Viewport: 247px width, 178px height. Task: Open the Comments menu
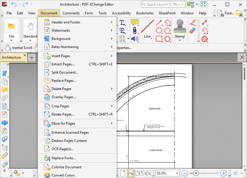point(71,13)
